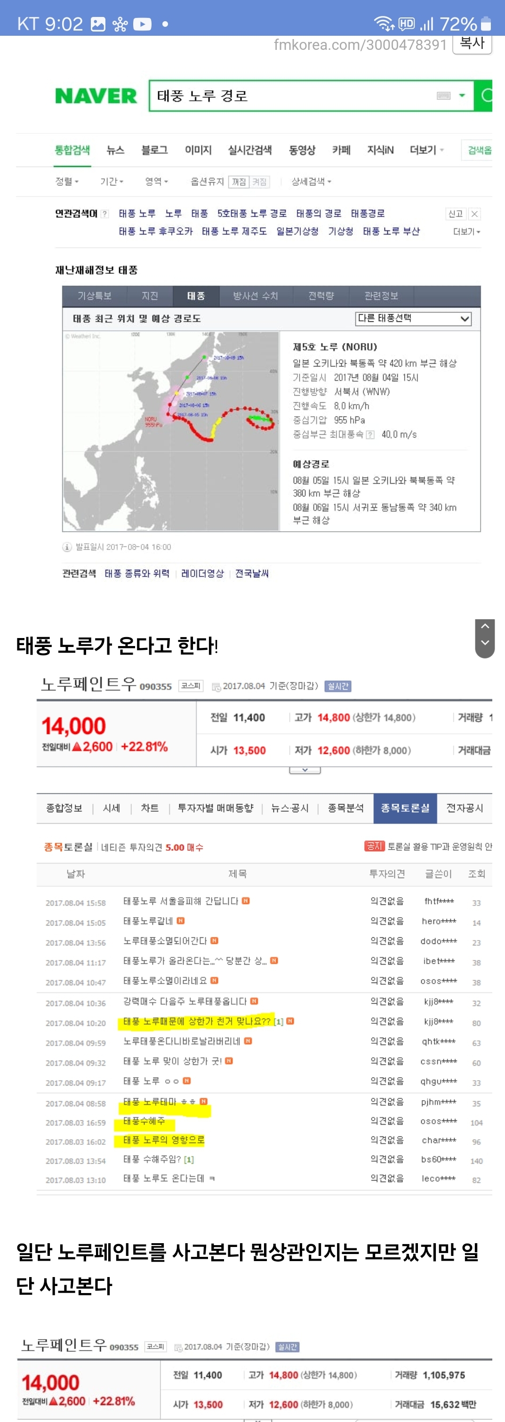Expand the 상세검색 dropdown
Image resolution: width=505 pixels, height=1422 pixels.
(x=311, y=182)
